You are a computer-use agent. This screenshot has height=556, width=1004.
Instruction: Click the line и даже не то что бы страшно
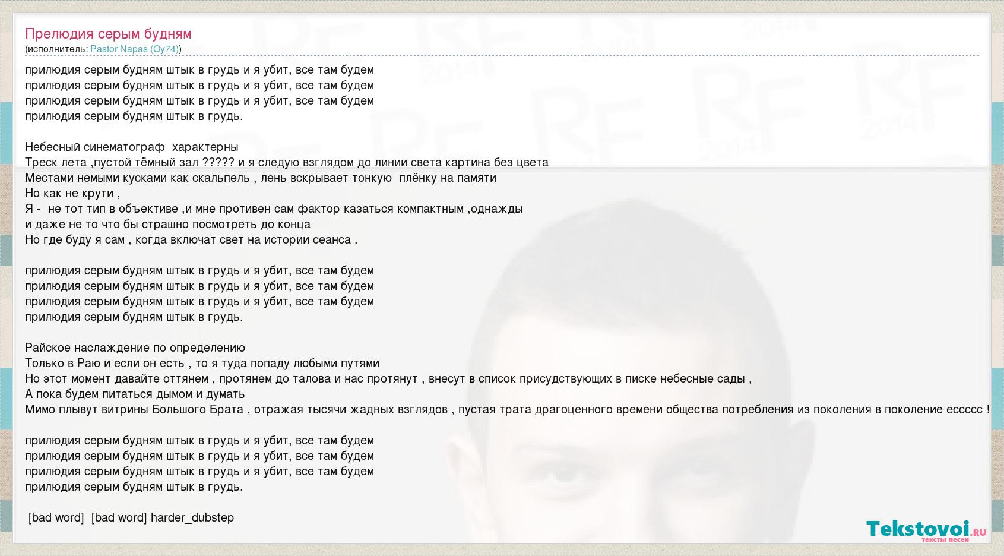point(167,225)
